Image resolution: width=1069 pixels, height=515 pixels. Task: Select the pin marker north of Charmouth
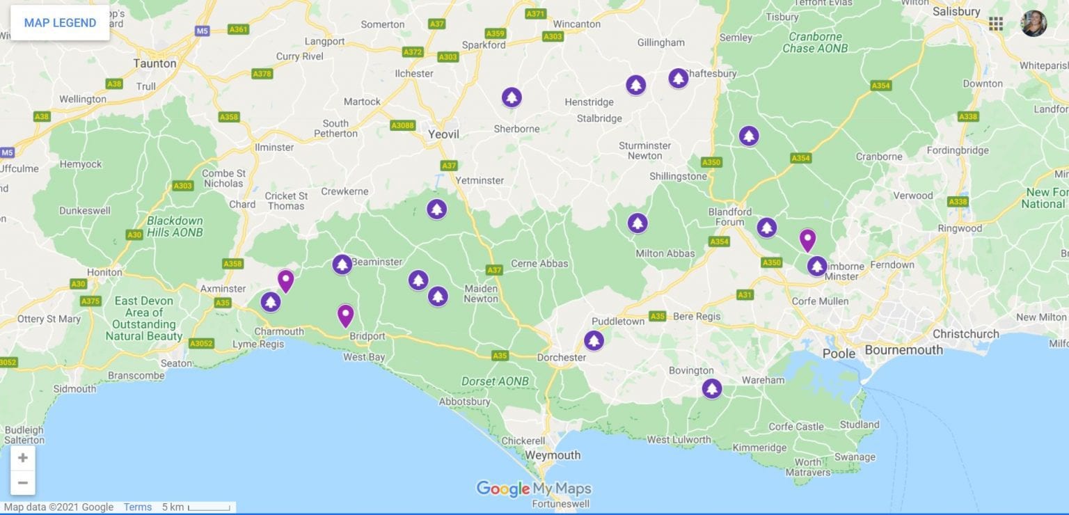click(285, 280)
